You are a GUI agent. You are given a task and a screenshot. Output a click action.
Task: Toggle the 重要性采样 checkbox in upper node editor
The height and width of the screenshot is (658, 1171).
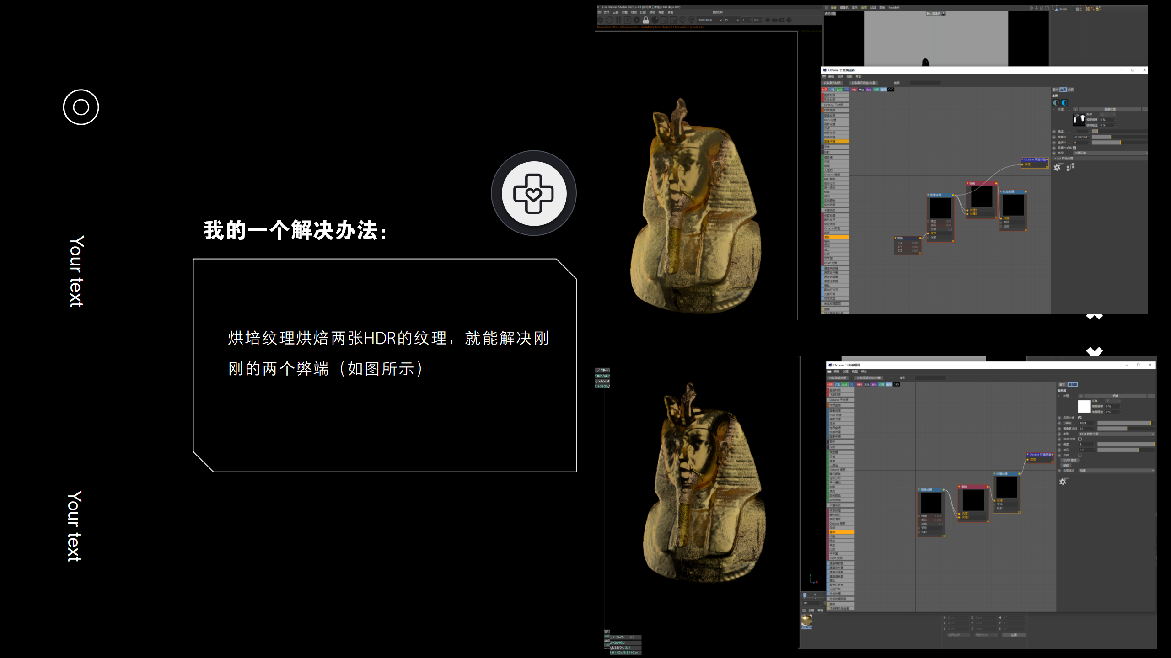point(1074,148)
